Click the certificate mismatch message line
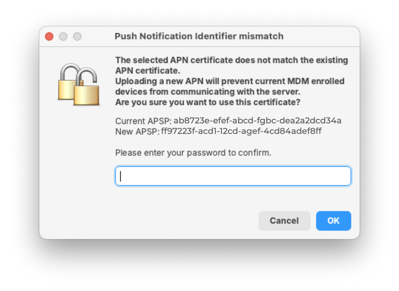399x291 pixels. 232,60
